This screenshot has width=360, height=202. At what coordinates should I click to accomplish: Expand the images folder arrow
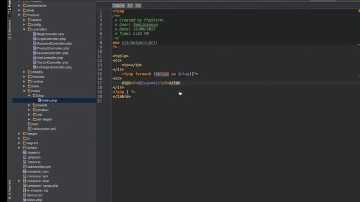click(19, 134)
